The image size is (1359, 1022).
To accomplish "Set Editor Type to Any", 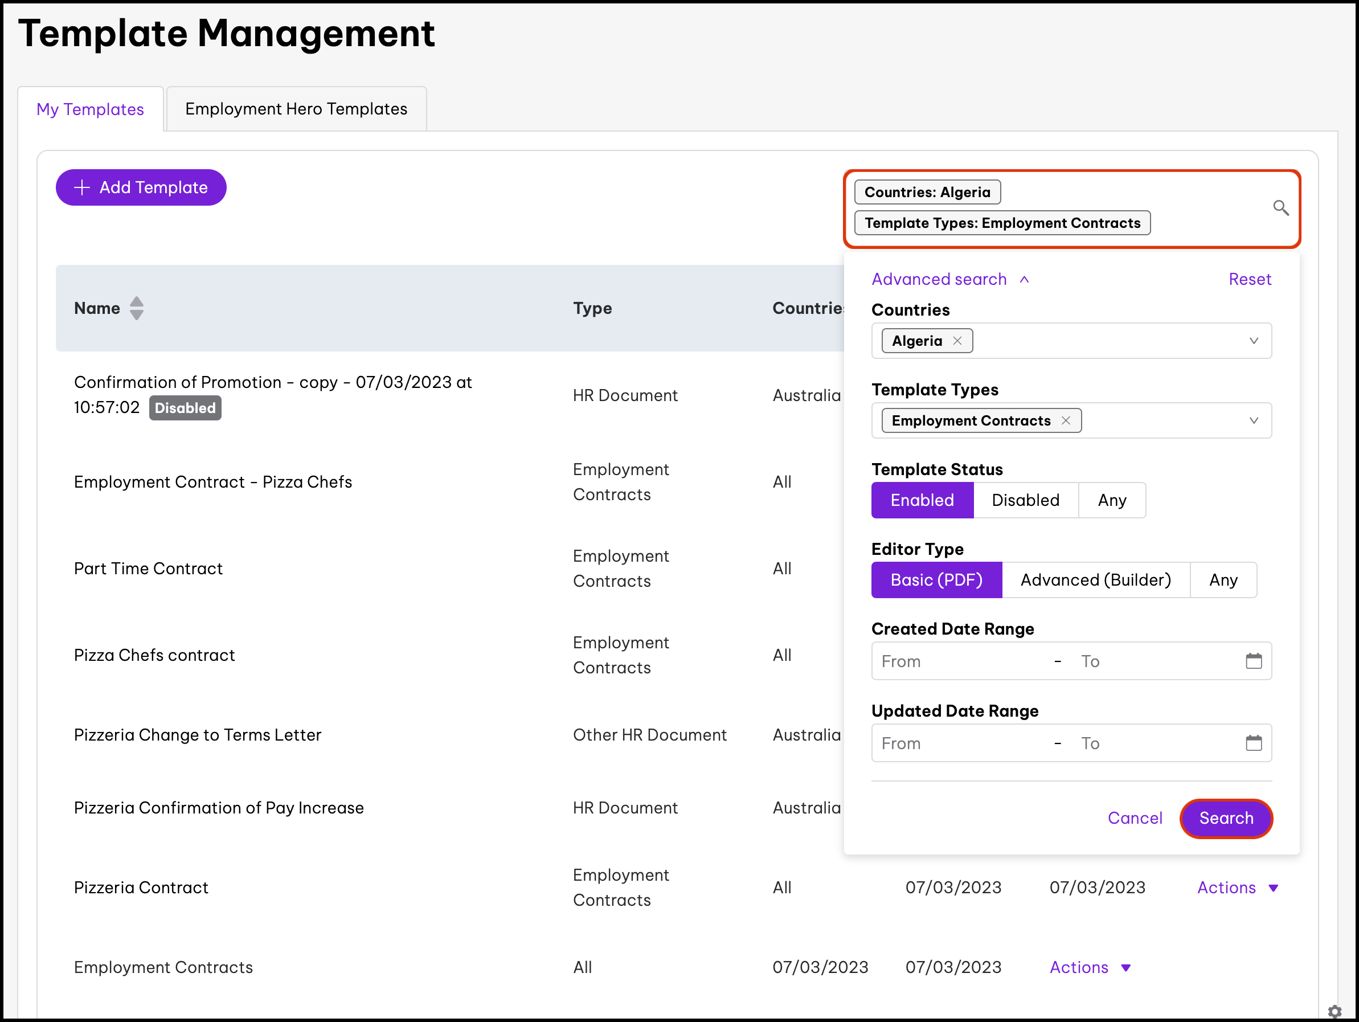I will [1223, 580].
